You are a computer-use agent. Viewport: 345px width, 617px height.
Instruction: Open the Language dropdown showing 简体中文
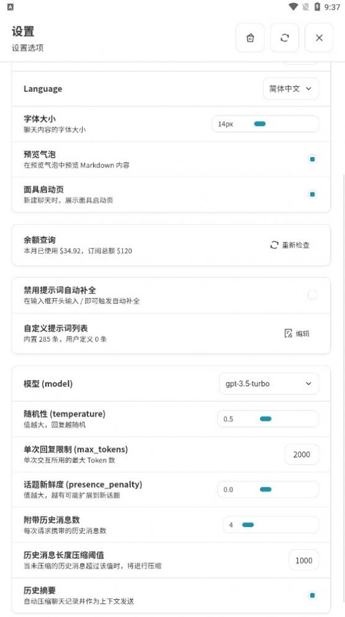[291, 89]
